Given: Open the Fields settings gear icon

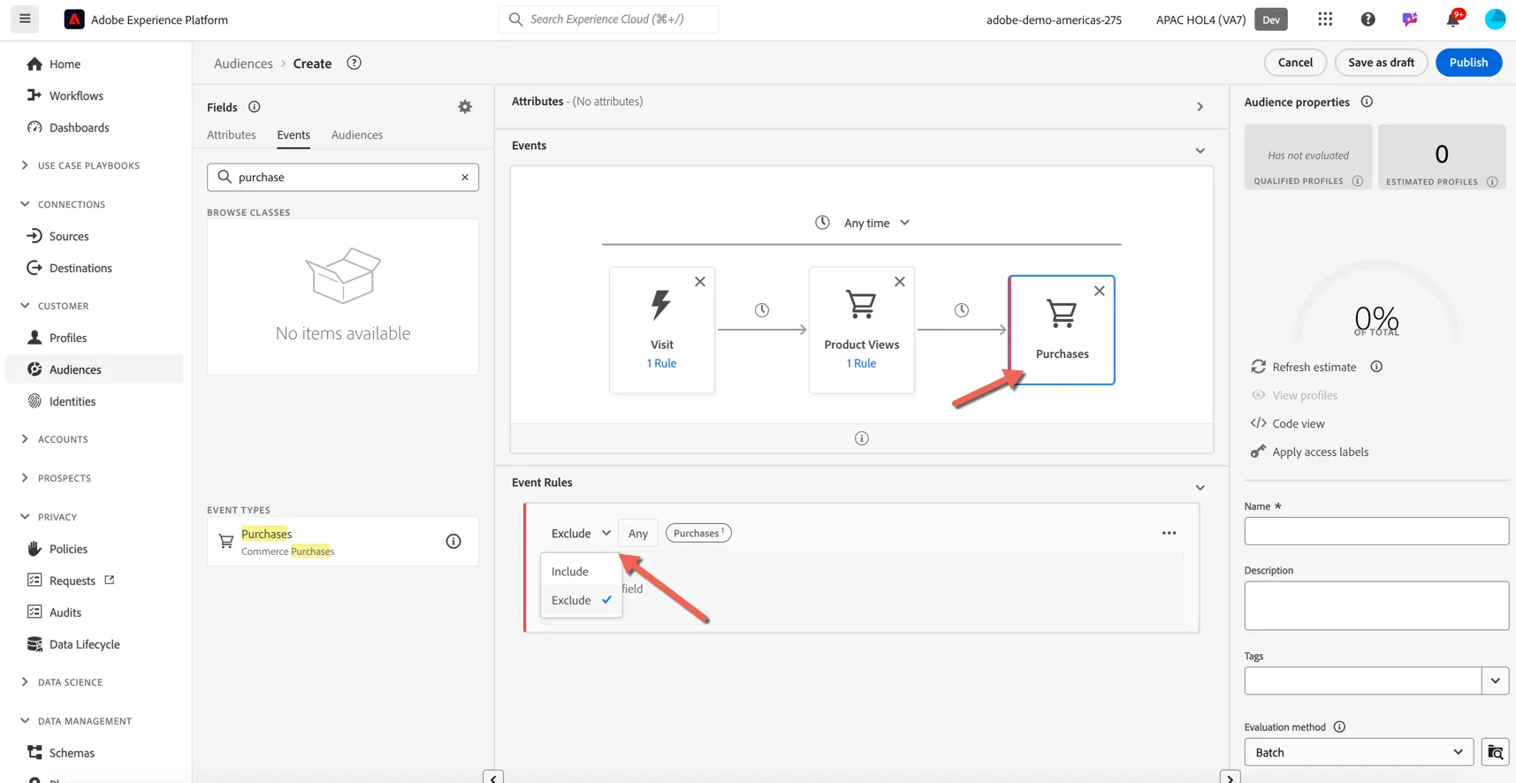Looking at the screenshot, I should click(465, 107).
